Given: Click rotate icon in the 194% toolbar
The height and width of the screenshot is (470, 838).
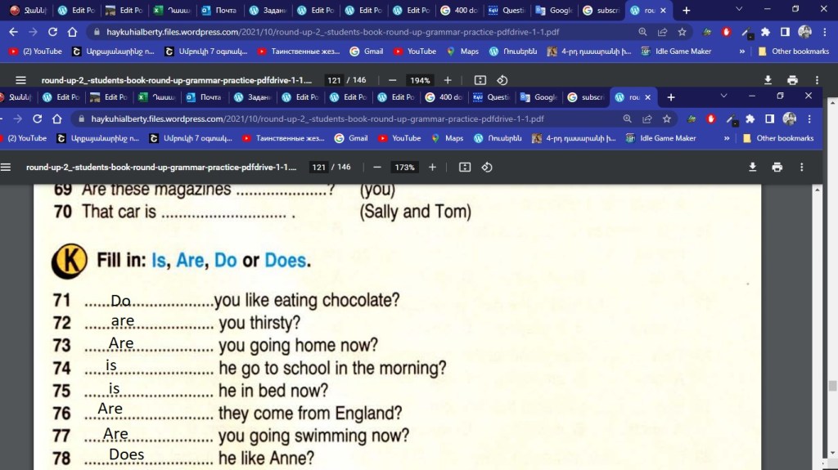Looking at the screenshot, I should point(502,80).
